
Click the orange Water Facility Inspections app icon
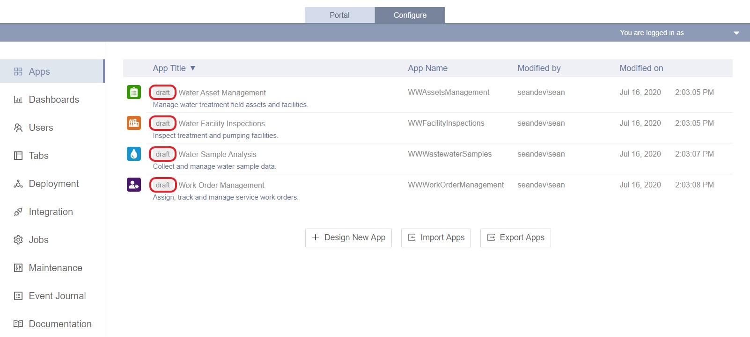click(134, 123)
